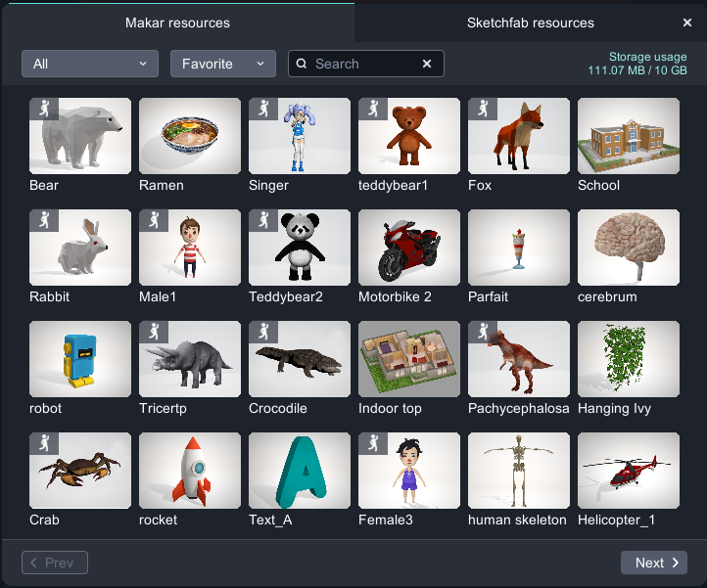The height and width of the screenshot is (588, 707).
Task: Pick the Helicopter_1 model thumbnail
Action: tap(629, 471)
